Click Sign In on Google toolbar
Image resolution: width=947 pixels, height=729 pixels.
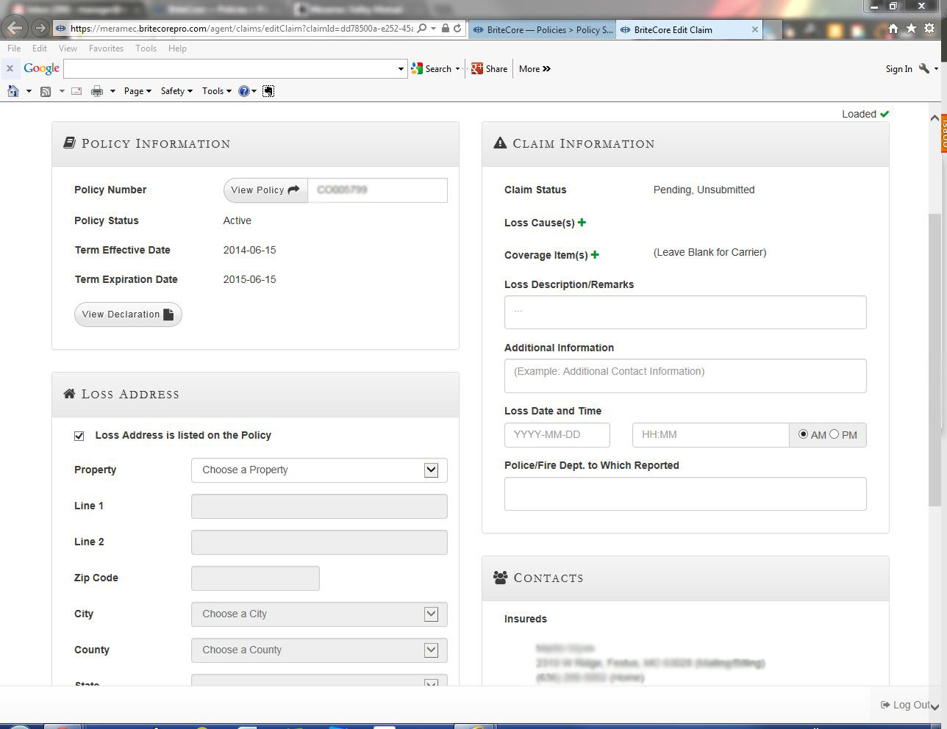[x=898, y=69]
